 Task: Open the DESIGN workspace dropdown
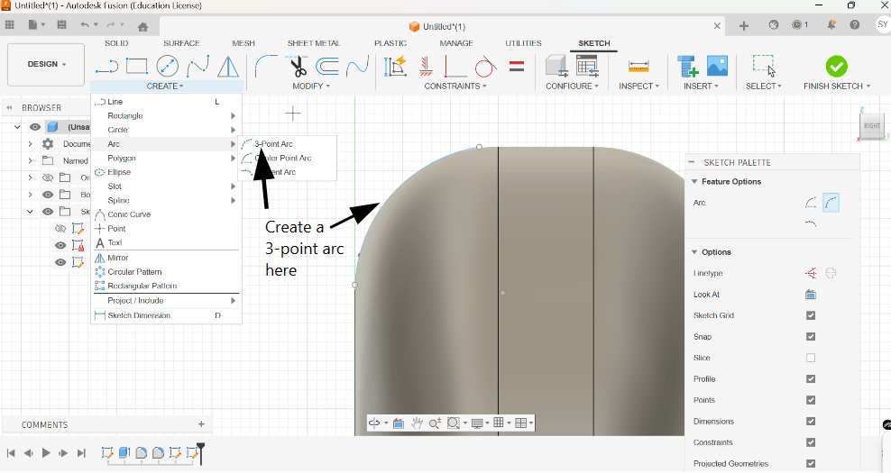click(46, 65)
